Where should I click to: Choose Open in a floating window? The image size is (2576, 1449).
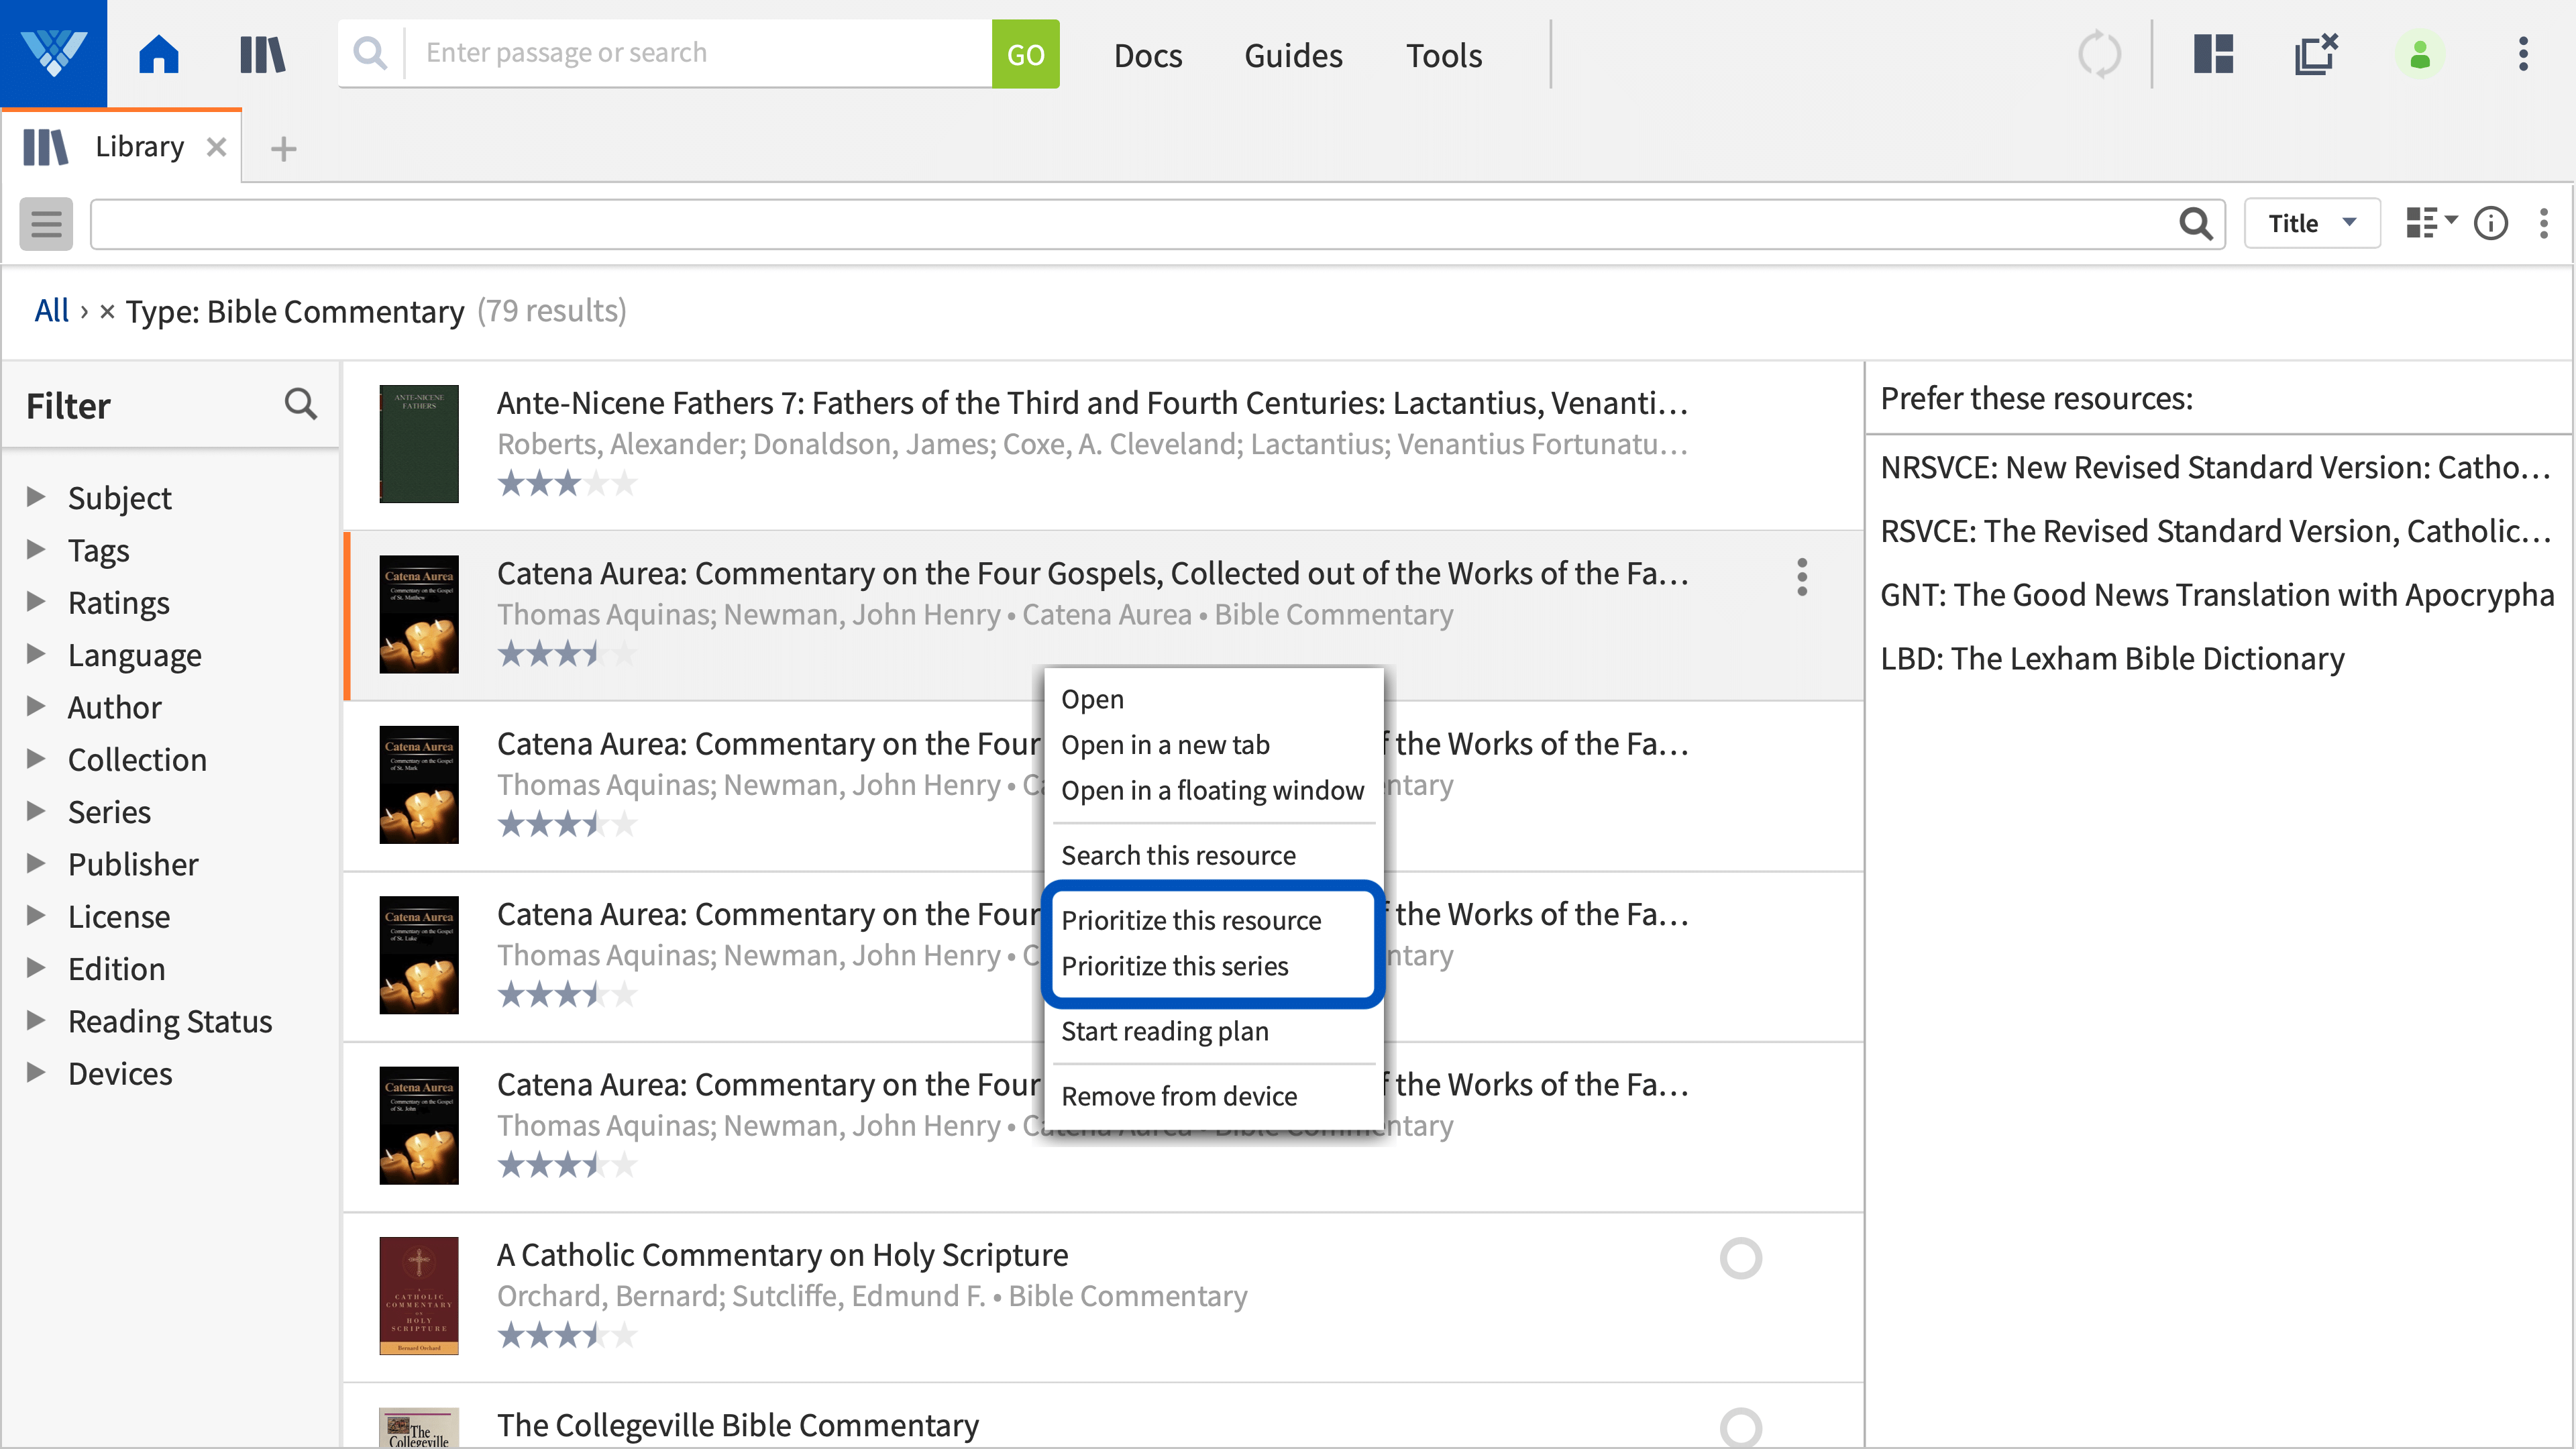click(x=1213, y=790)
